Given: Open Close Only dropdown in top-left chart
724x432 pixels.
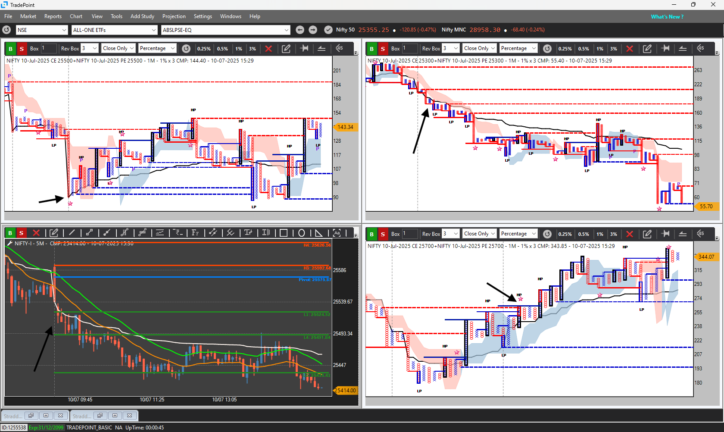Looking at the screenshot, I should tap(119, 48).
